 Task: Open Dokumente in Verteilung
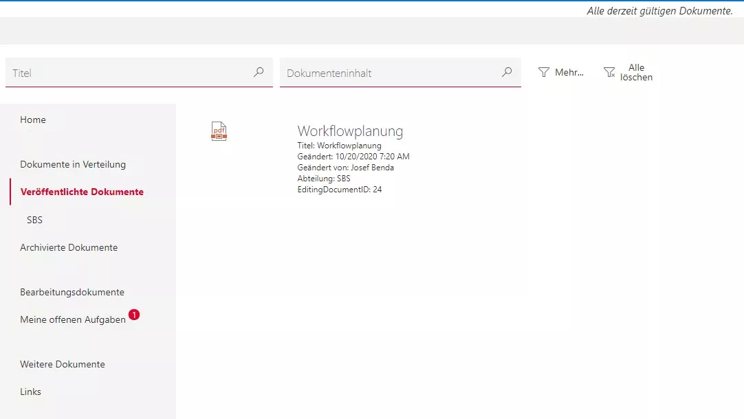click(72, 164)
